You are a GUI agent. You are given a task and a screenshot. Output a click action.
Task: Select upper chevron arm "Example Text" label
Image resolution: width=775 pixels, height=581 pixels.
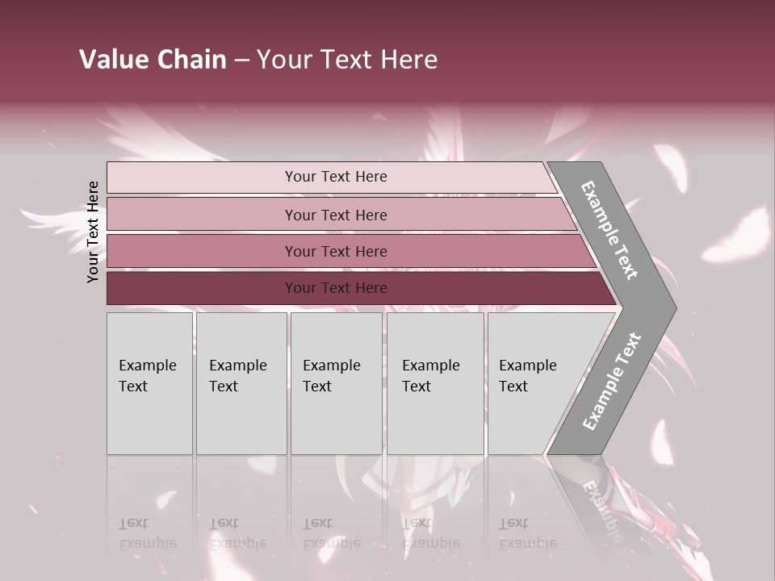pos(610,230)
